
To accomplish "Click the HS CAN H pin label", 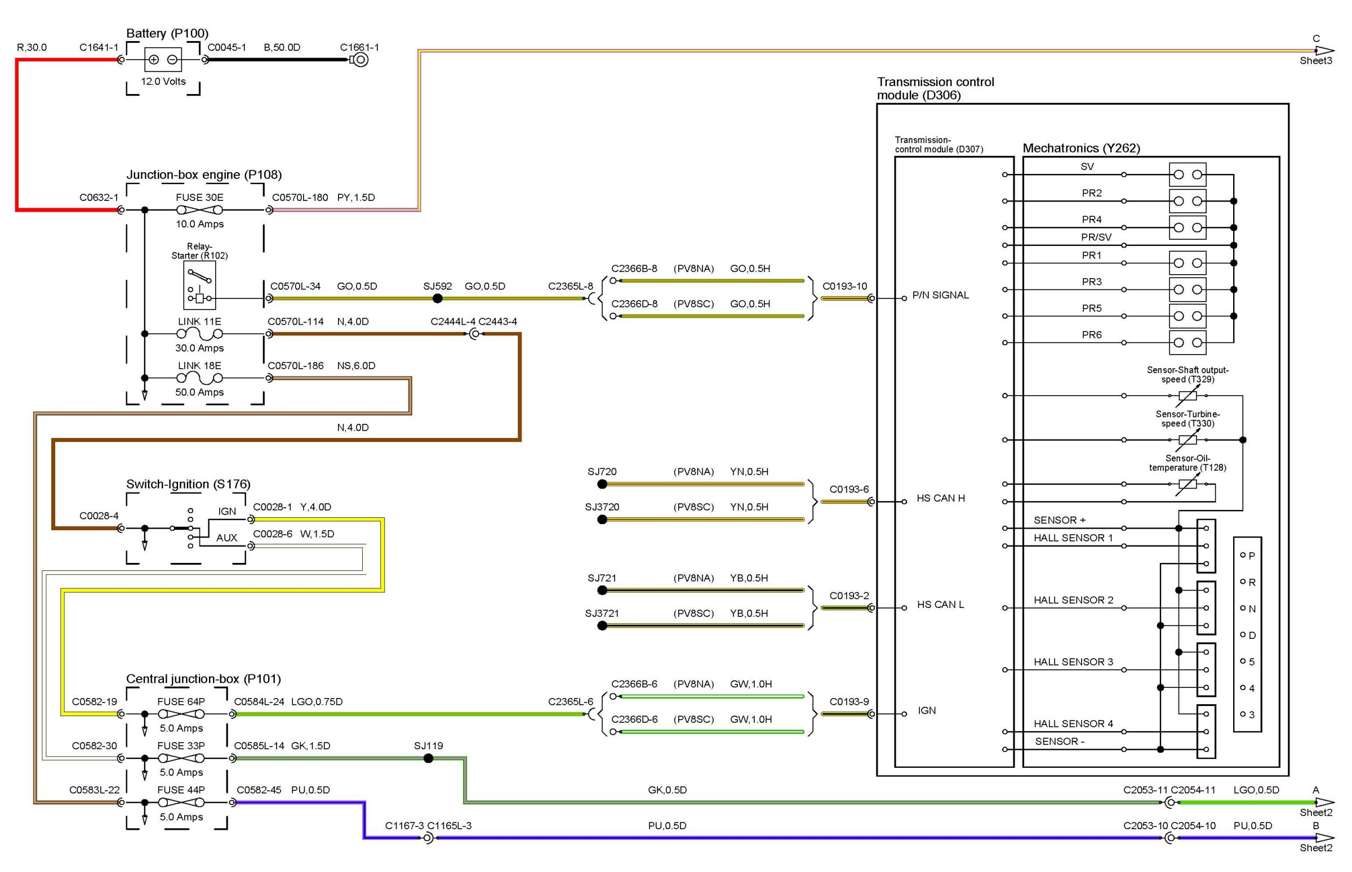I will pyautogui.click(x=940, y=498).
